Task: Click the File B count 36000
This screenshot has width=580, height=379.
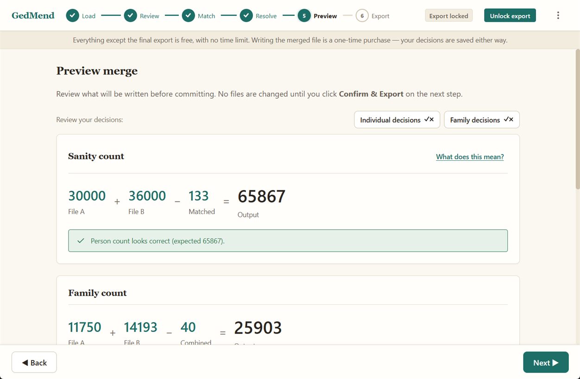Action: [147, 196]
